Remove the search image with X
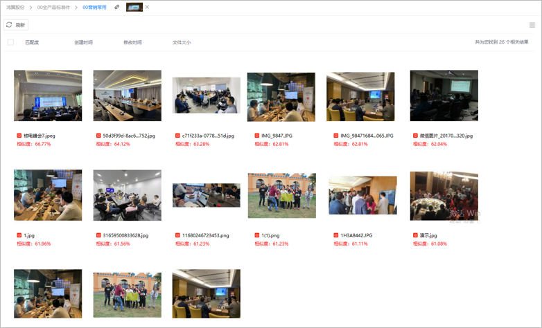This screenshot has height=328, width=542. pyautogui.click(x=147, y=7)
